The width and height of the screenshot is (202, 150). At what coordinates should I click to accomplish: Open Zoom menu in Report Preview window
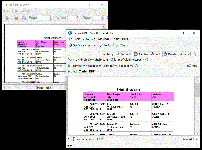(x=25, y=11)
